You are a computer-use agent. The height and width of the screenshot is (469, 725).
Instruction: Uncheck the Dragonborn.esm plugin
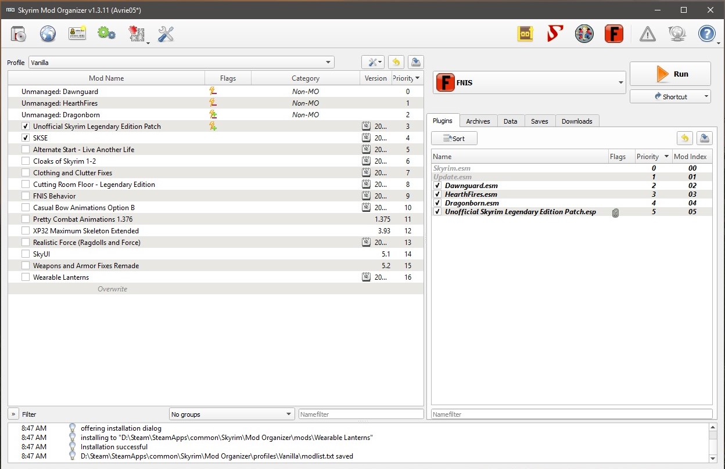pos(438,203)
